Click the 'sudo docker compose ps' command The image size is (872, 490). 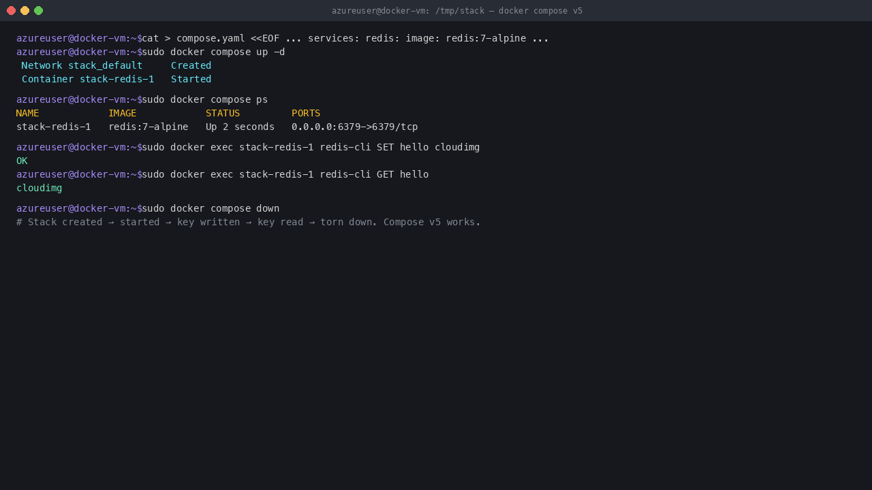click(x=204, y=99)
